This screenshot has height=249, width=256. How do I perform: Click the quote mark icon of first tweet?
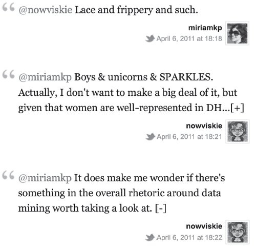8,8
